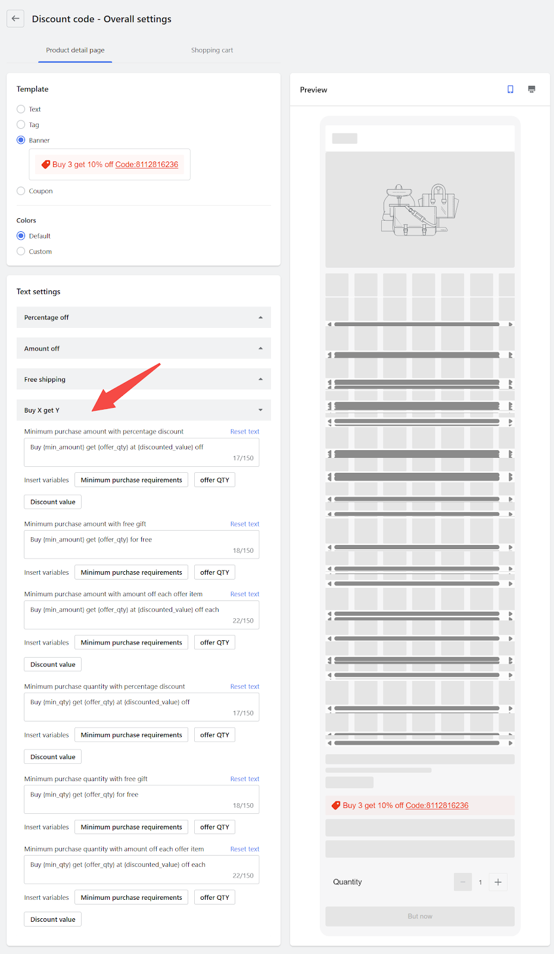Expand the Amount off section

(144, 348)
